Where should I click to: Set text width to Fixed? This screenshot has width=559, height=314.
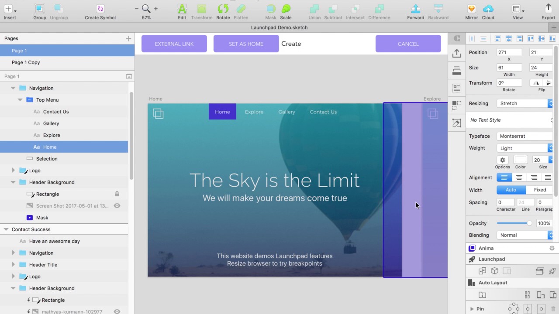tap(540, 190)
